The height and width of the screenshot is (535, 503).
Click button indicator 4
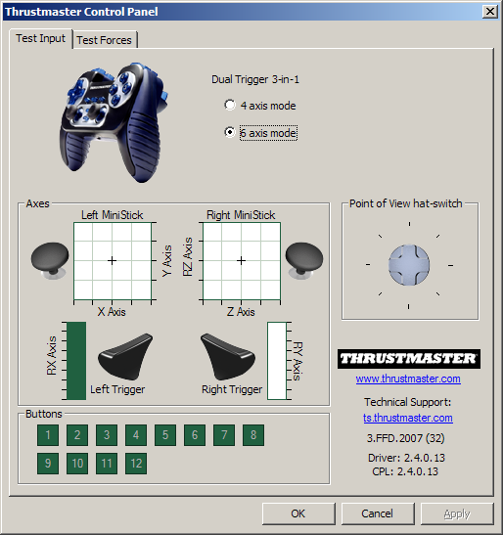pos(136,435)
